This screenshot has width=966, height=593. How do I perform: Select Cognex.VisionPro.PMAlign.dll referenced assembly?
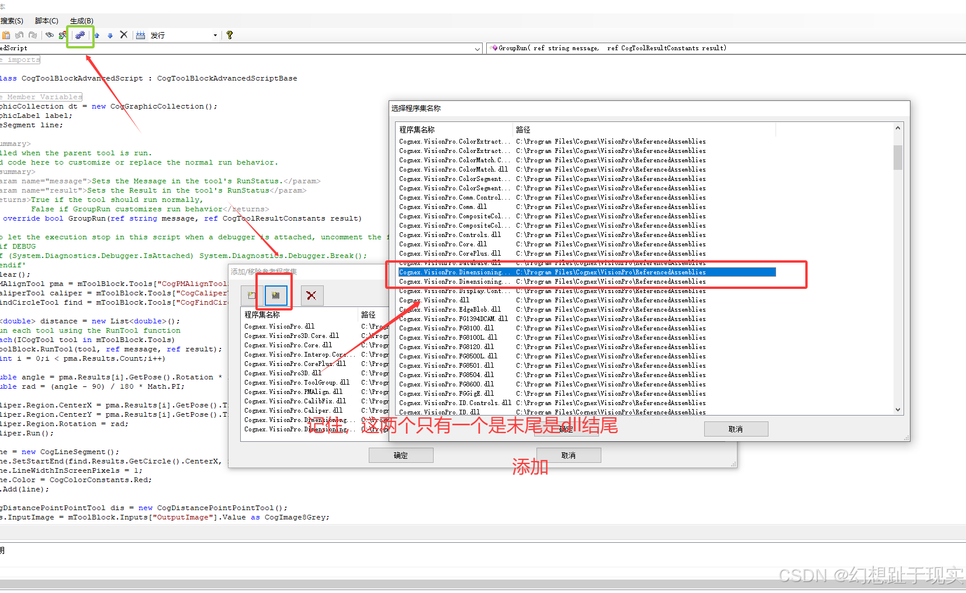[x=316, y=392]
